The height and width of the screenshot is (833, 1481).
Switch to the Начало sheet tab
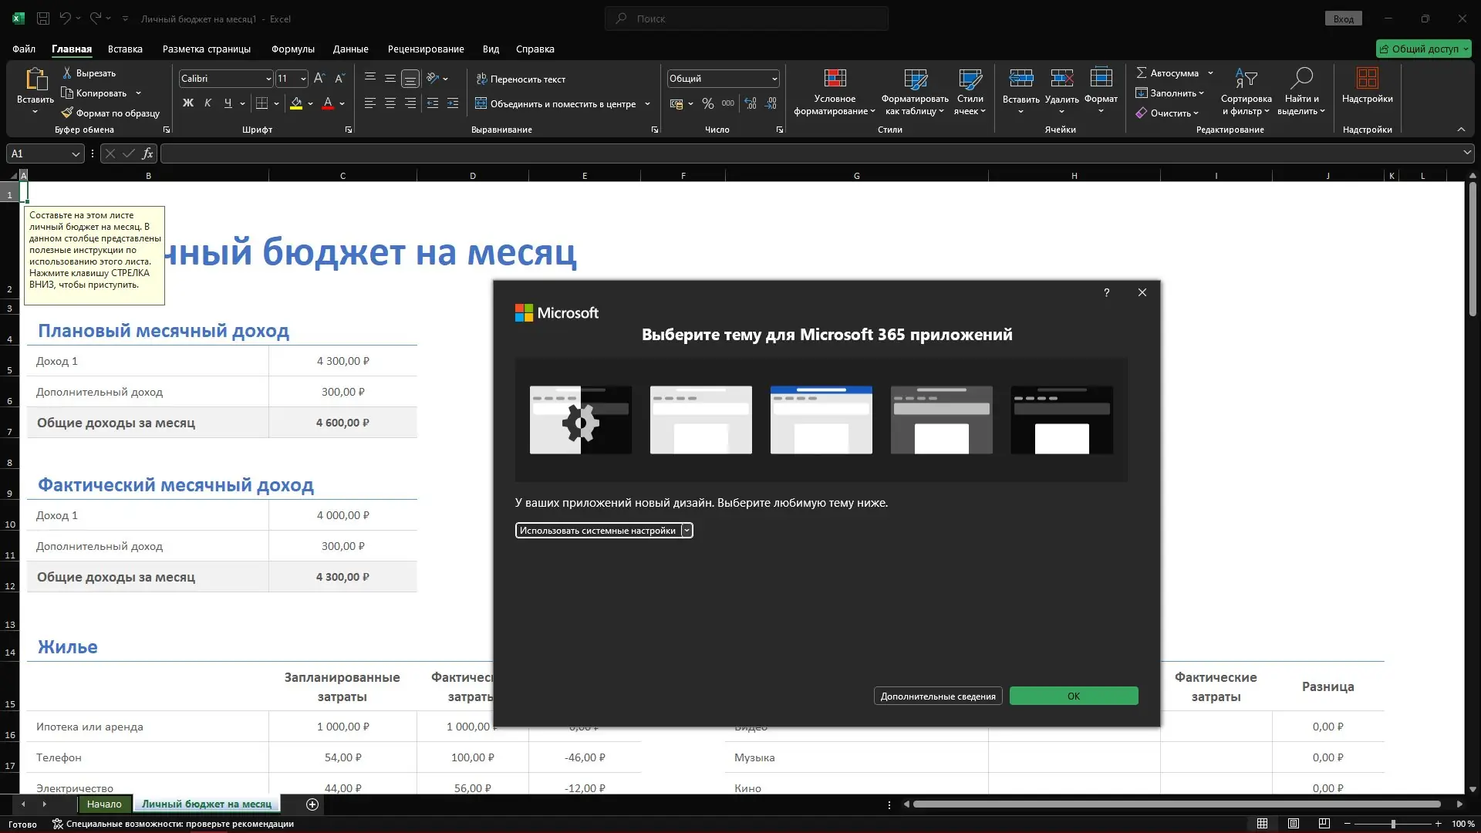[104, 804]
